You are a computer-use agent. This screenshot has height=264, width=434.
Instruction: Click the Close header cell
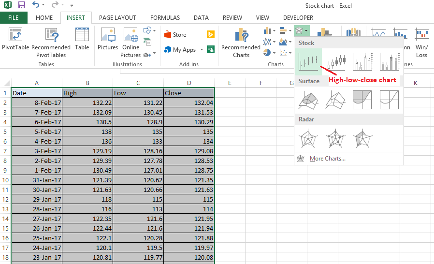189,93
